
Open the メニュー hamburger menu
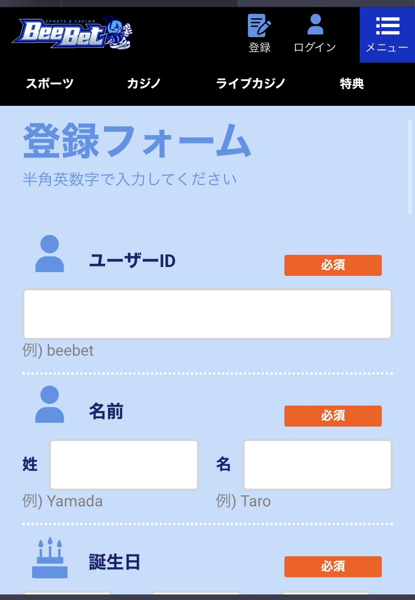[387, 35]
